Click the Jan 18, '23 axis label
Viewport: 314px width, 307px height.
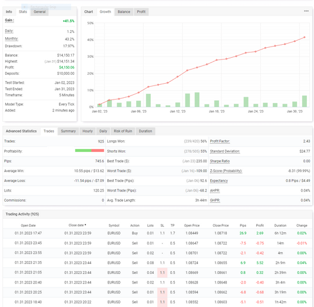(x=216, y=111)
